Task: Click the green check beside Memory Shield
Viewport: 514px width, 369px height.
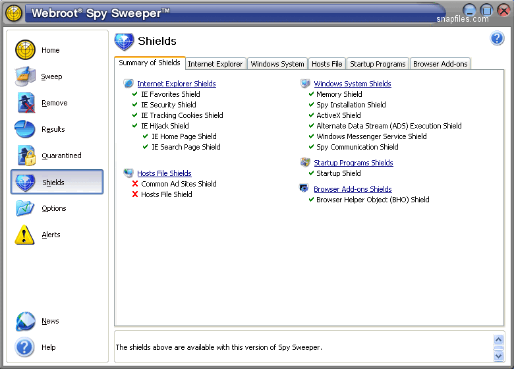Action: pyautogui.click(x=312, y=94)
